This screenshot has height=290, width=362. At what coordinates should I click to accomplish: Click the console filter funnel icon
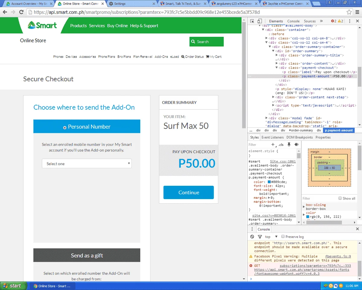coord(260,237)
